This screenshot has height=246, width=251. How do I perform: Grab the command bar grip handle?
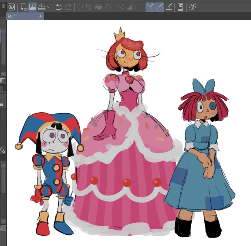point(3,6)
